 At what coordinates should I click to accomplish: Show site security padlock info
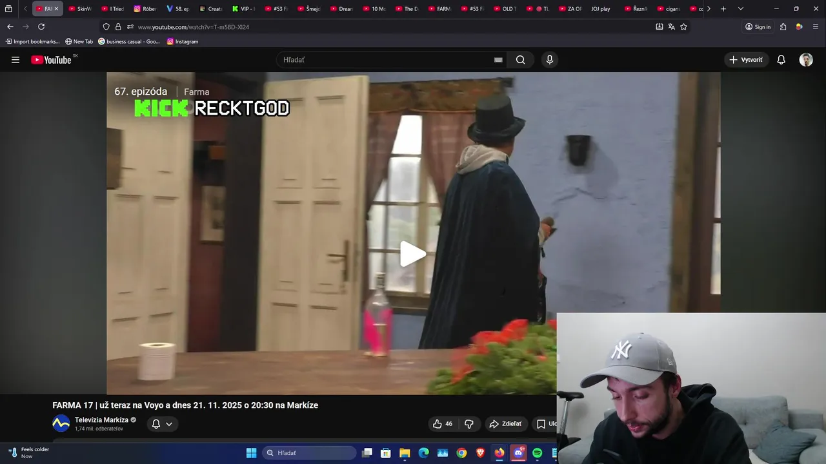point(118,26)
